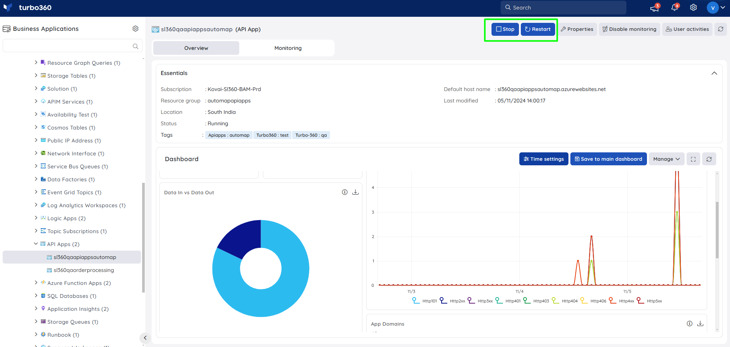
Task: Open the announcements megaphone icon
Action: point(655,8)
